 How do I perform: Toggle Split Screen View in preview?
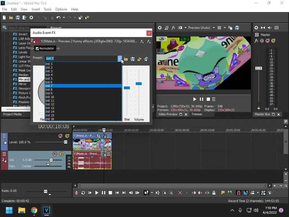tap(180, 28)
